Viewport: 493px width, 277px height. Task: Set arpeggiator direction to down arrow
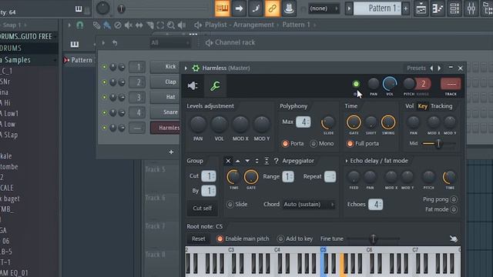pos(247,161)
